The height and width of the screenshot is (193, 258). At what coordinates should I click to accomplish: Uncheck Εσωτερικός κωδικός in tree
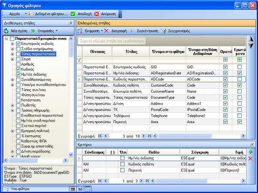pos(18,44)
